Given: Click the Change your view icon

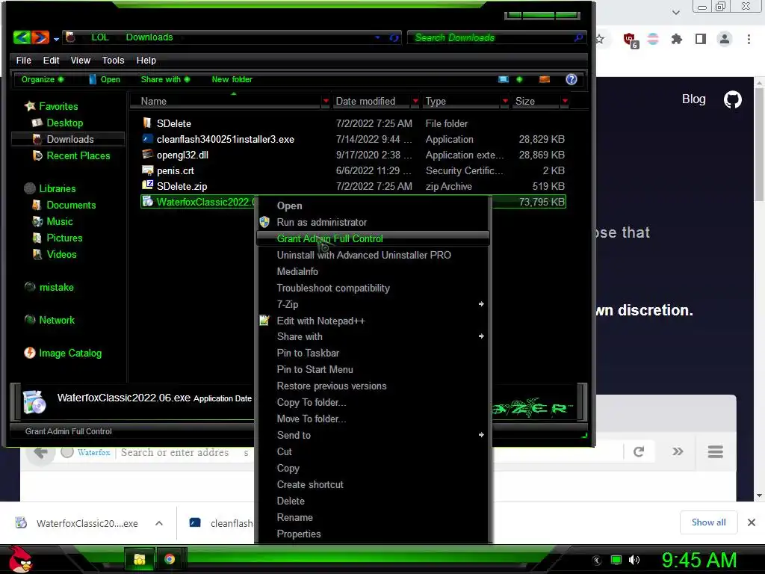Looking at the screenshot, I should 504,79.
